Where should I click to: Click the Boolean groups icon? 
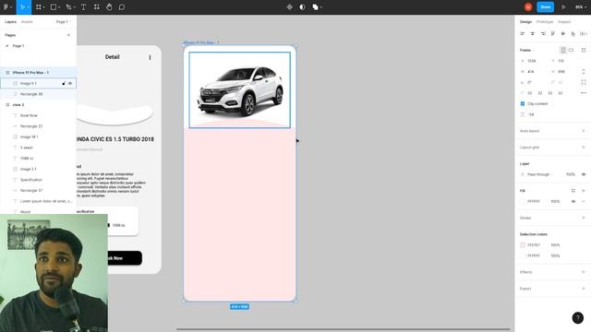(315, 7)
